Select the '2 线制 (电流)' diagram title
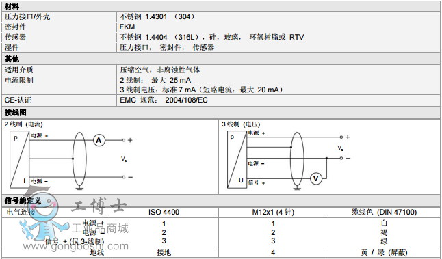 [x=24, y=124]
